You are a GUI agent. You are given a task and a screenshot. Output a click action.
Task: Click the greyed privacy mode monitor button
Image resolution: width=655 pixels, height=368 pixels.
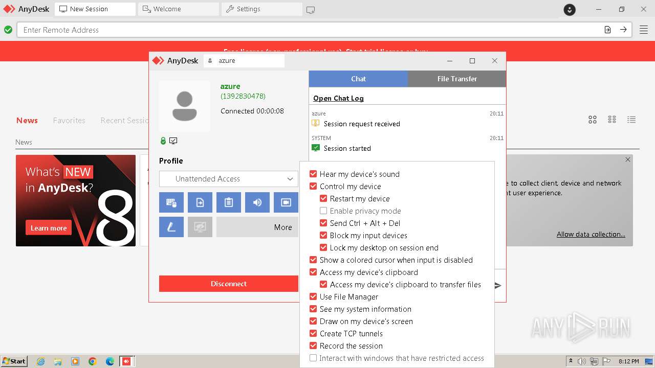200,227
